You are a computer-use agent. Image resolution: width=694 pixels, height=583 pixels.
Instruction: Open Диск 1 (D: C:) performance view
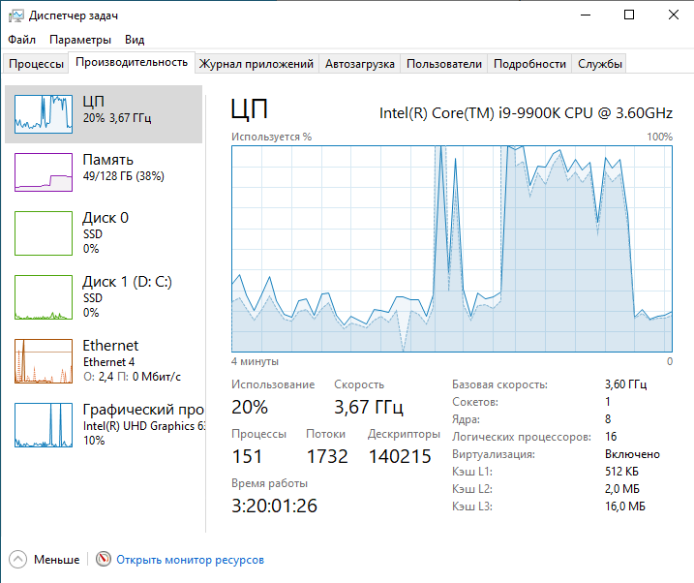coord(105,296)
